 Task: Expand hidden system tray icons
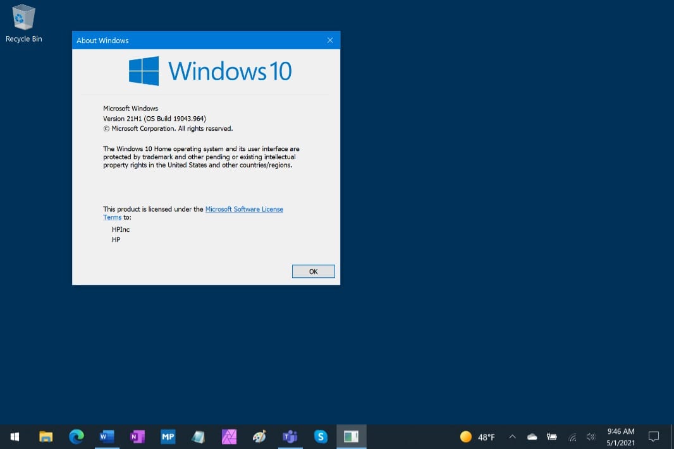512,436
